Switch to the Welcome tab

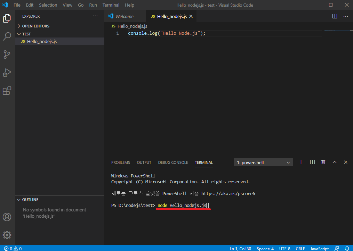pos(125,16)
